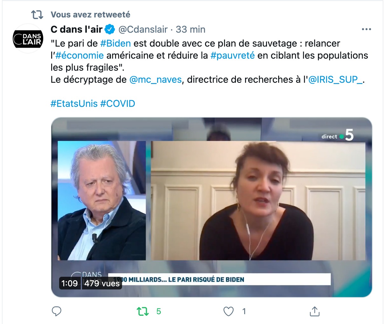Open the #pauvreté hashtag
The image size is (384, 324).
pyautogui.click(x=233, y=55)
